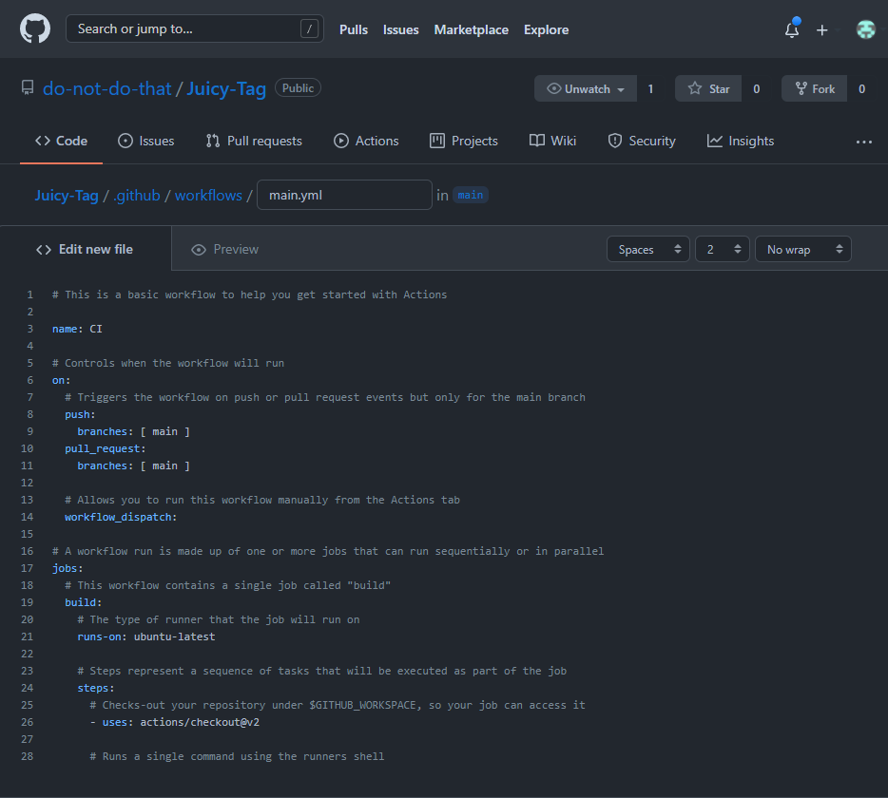Viewport: 888px width, 798px height.
Task: Click the 'jobs:' line
Action: point(68,568)
